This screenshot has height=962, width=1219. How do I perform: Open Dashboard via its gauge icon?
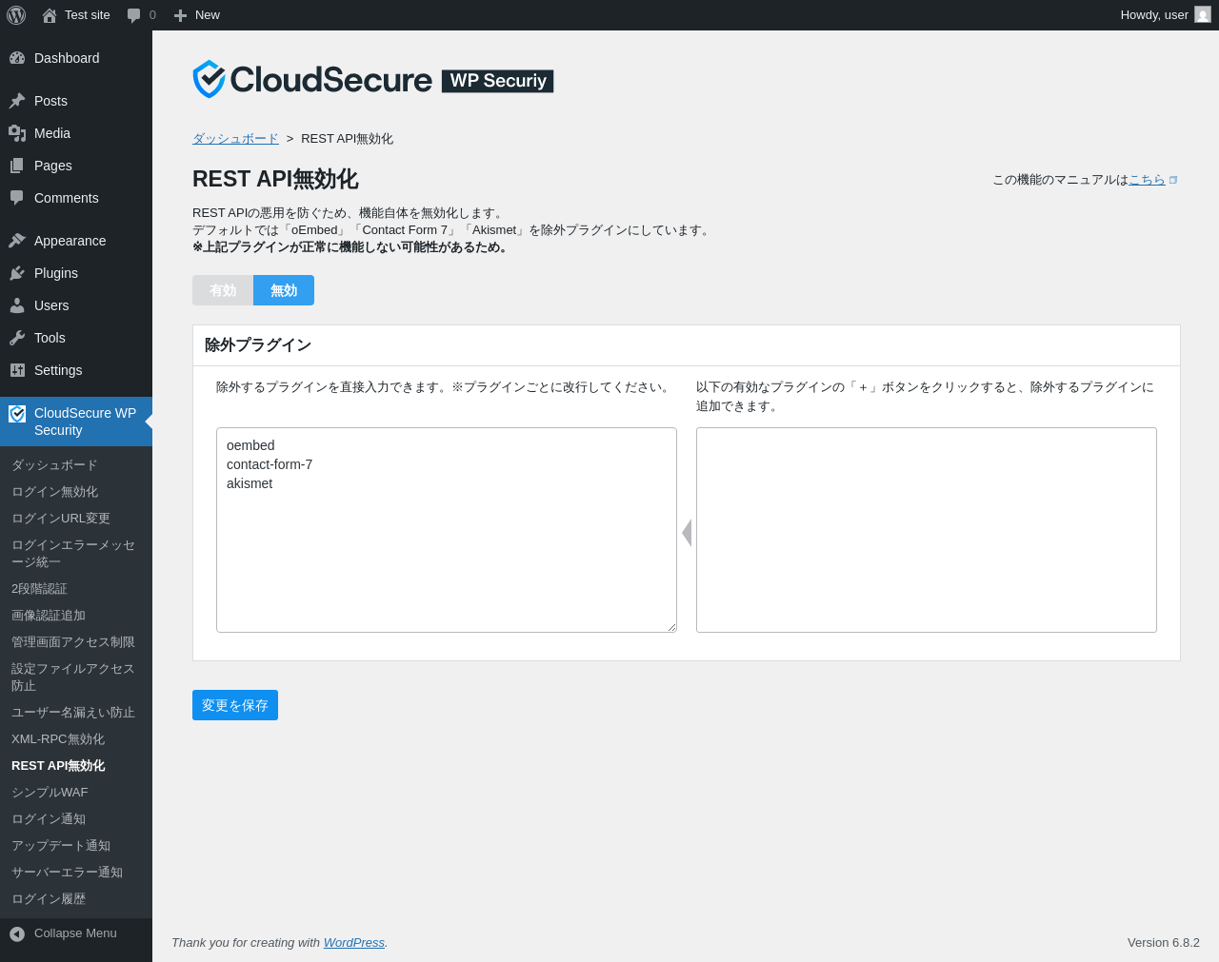(17, 58)
